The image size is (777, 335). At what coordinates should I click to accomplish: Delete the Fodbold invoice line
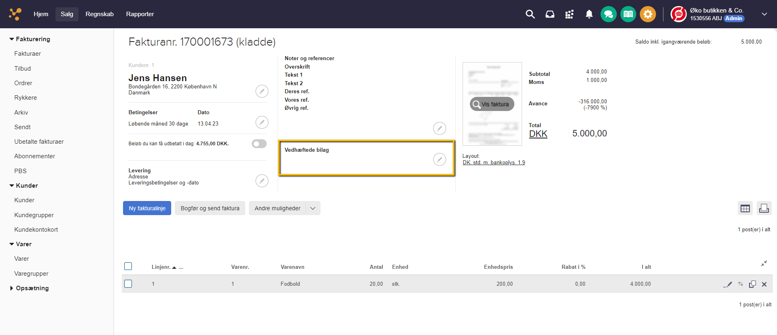click(764, 284)
